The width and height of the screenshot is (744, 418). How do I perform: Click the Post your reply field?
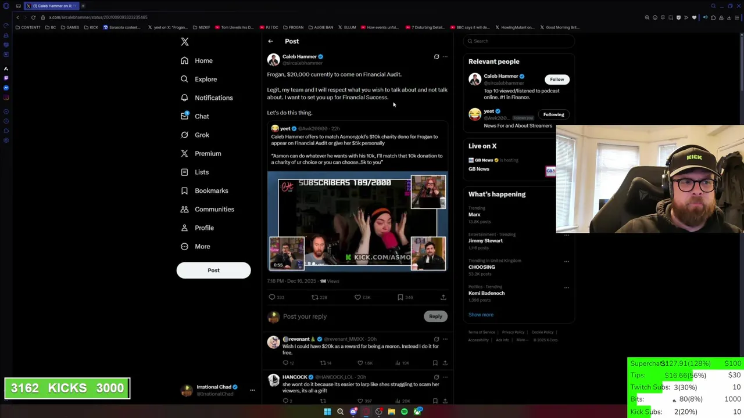point(351,316)
